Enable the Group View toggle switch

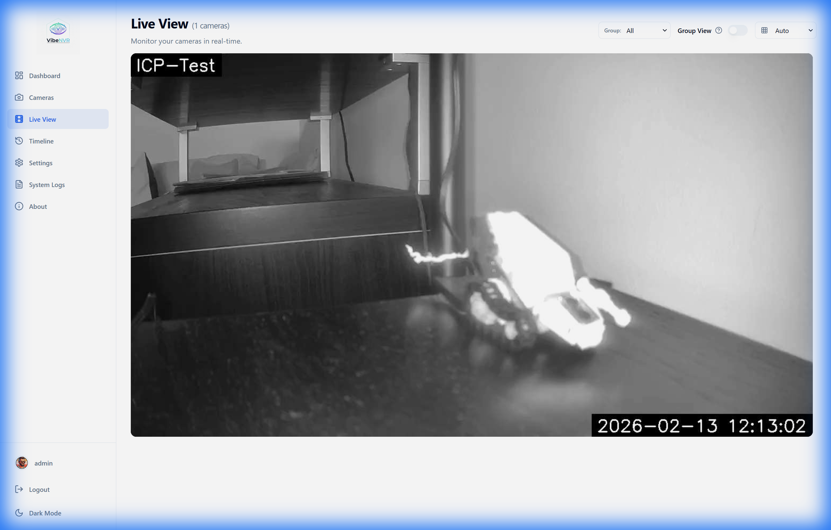tap(738, 30)
